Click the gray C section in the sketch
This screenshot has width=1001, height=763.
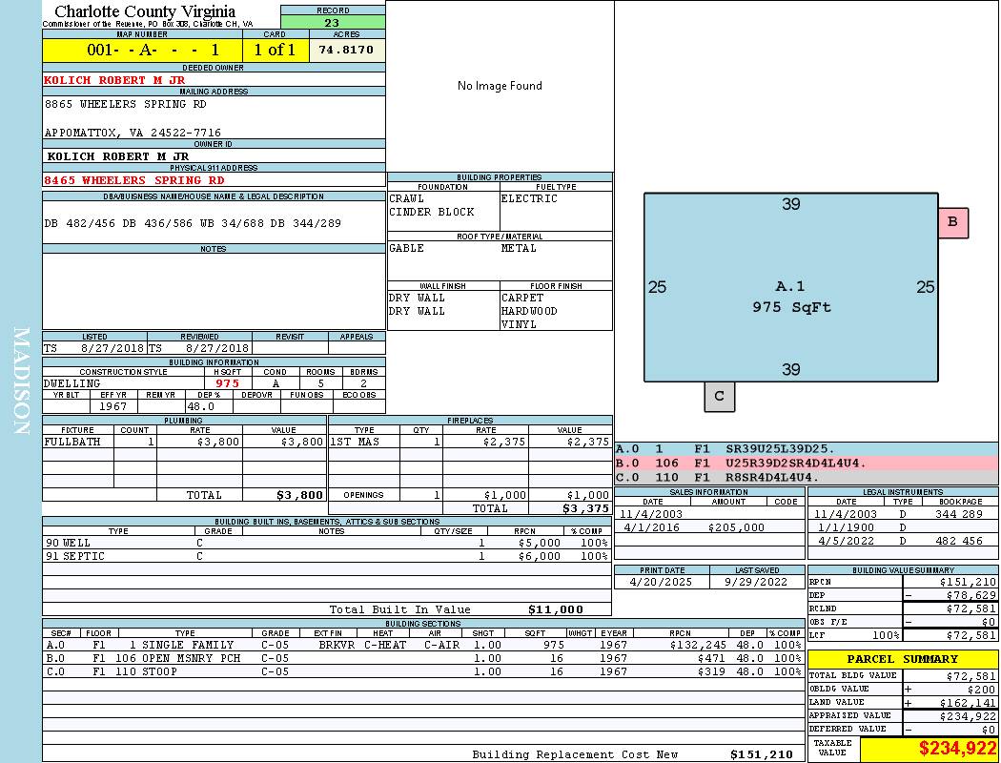click(x=720, y=397)
